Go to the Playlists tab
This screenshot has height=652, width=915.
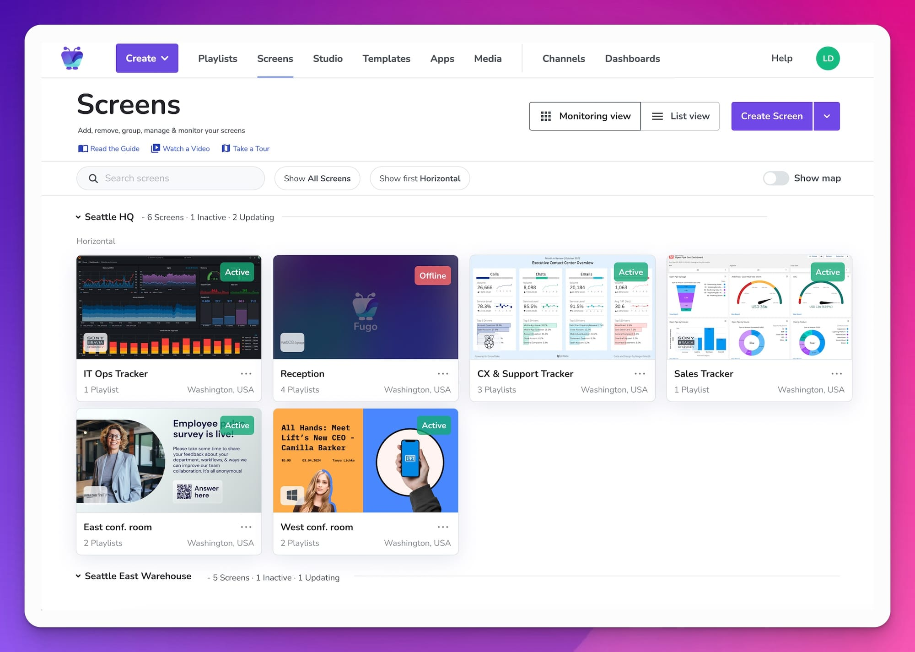[218, 59]
